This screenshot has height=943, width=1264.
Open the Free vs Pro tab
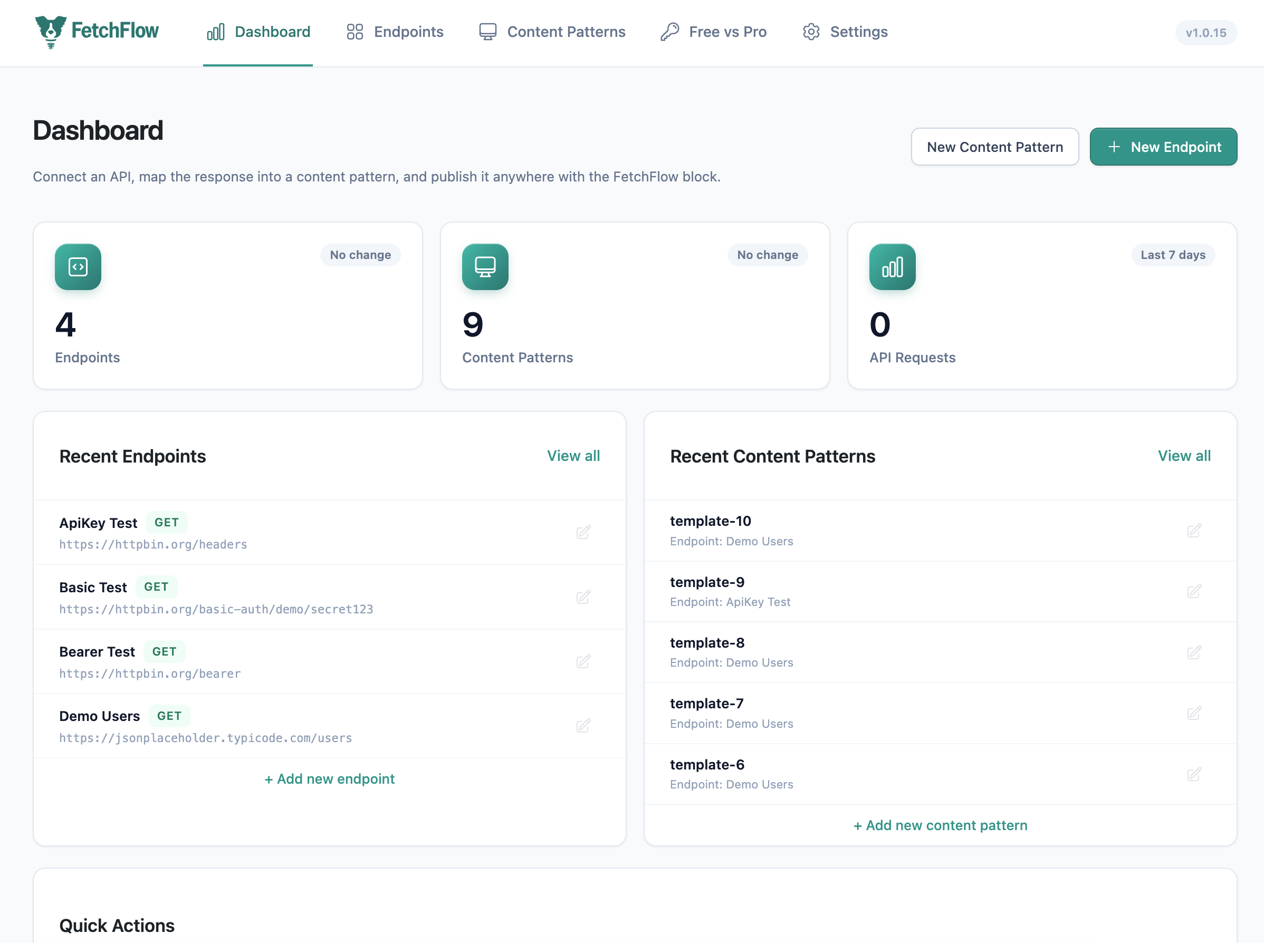pyautogui.click(x=714, y=33)
